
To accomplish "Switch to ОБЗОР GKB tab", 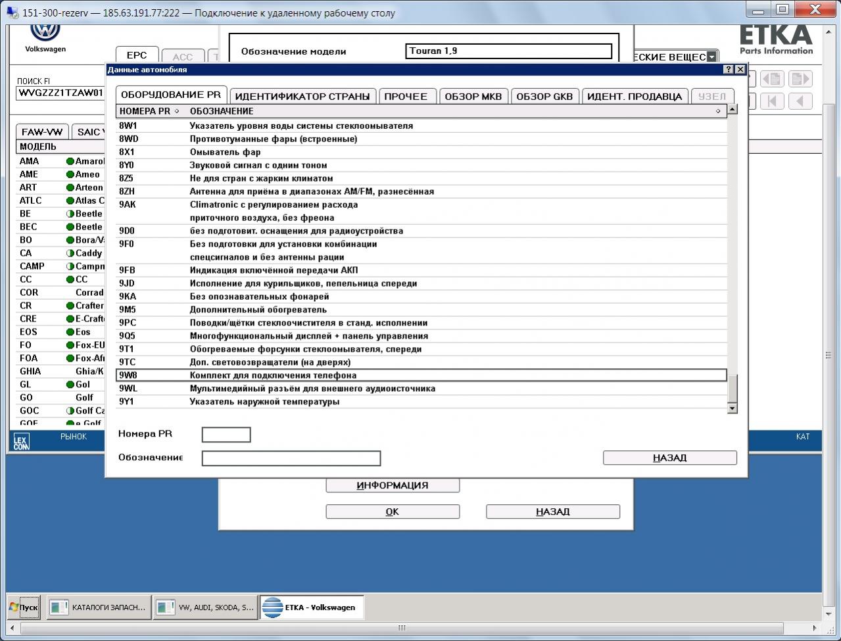I will pyautogui.click(x=544, y=97).
